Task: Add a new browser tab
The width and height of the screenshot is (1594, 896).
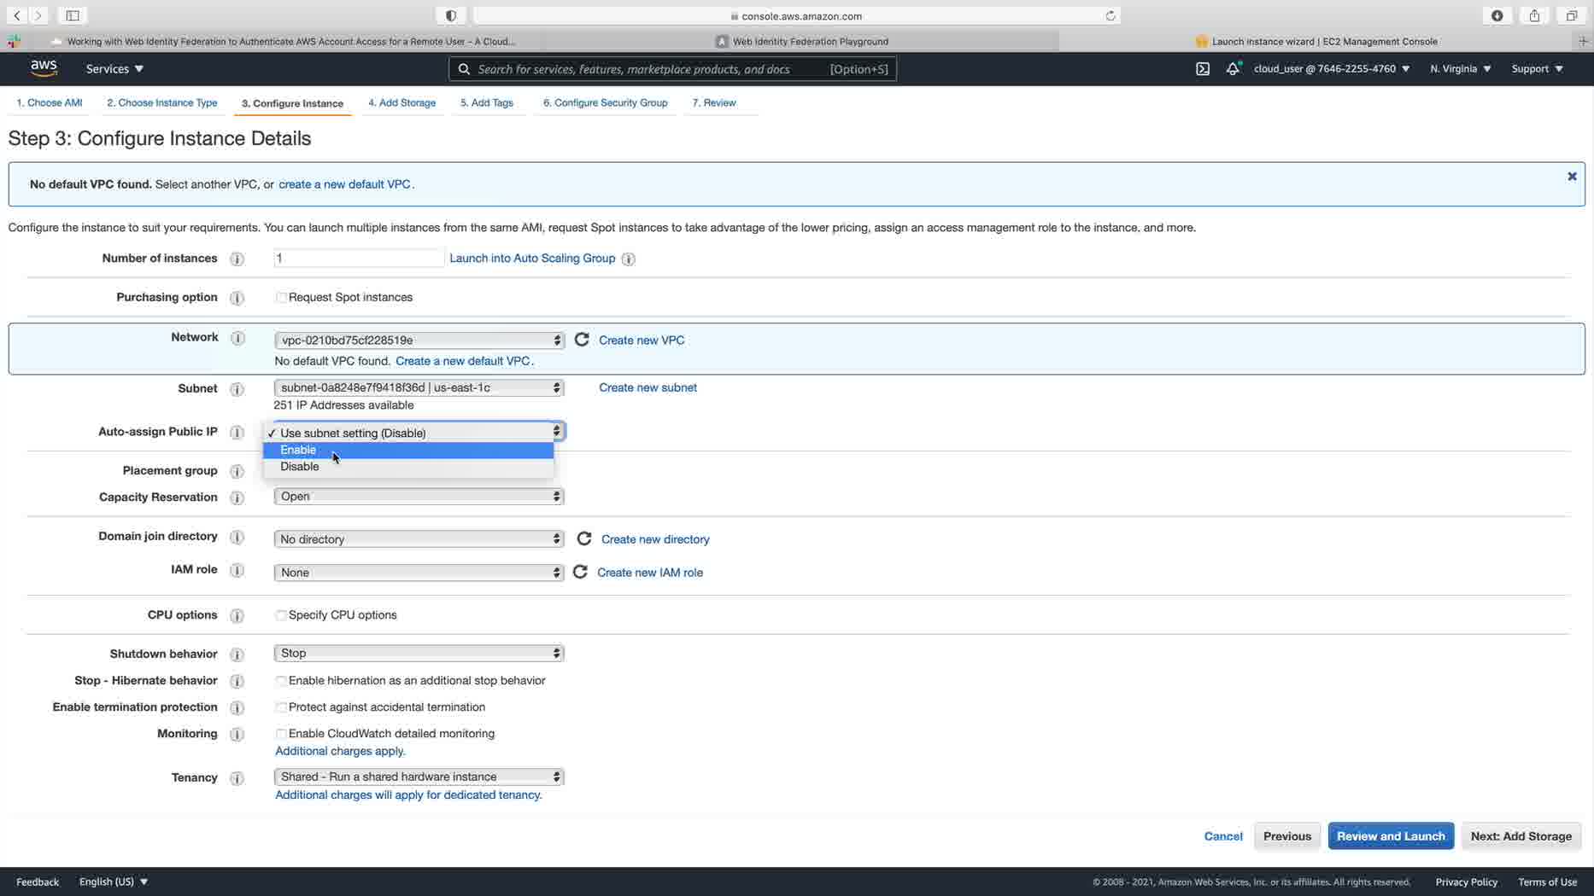Action: (1583, 41)
